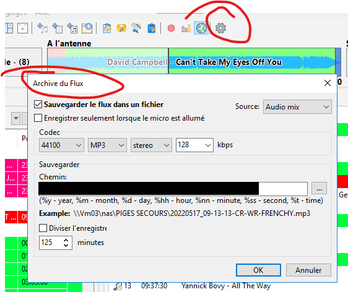Image resolution: width=348 pixels, height=292 pixels.
Task: Open the MP3 codec format dropdown
Action: pos(107,145)
